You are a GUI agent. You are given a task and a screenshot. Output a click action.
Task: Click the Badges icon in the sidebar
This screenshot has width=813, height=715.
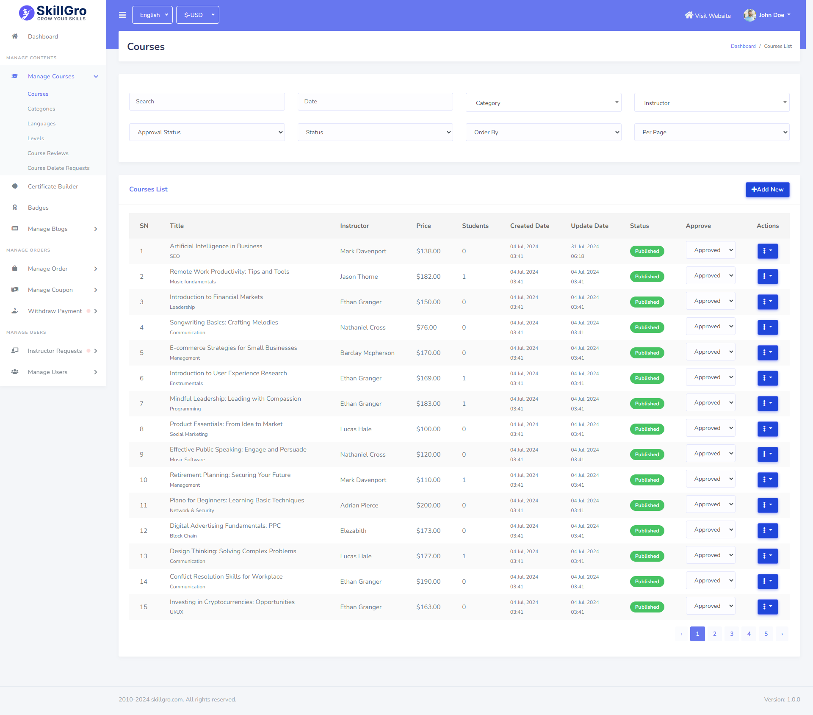pyautogui.click(x=15, y=208)
